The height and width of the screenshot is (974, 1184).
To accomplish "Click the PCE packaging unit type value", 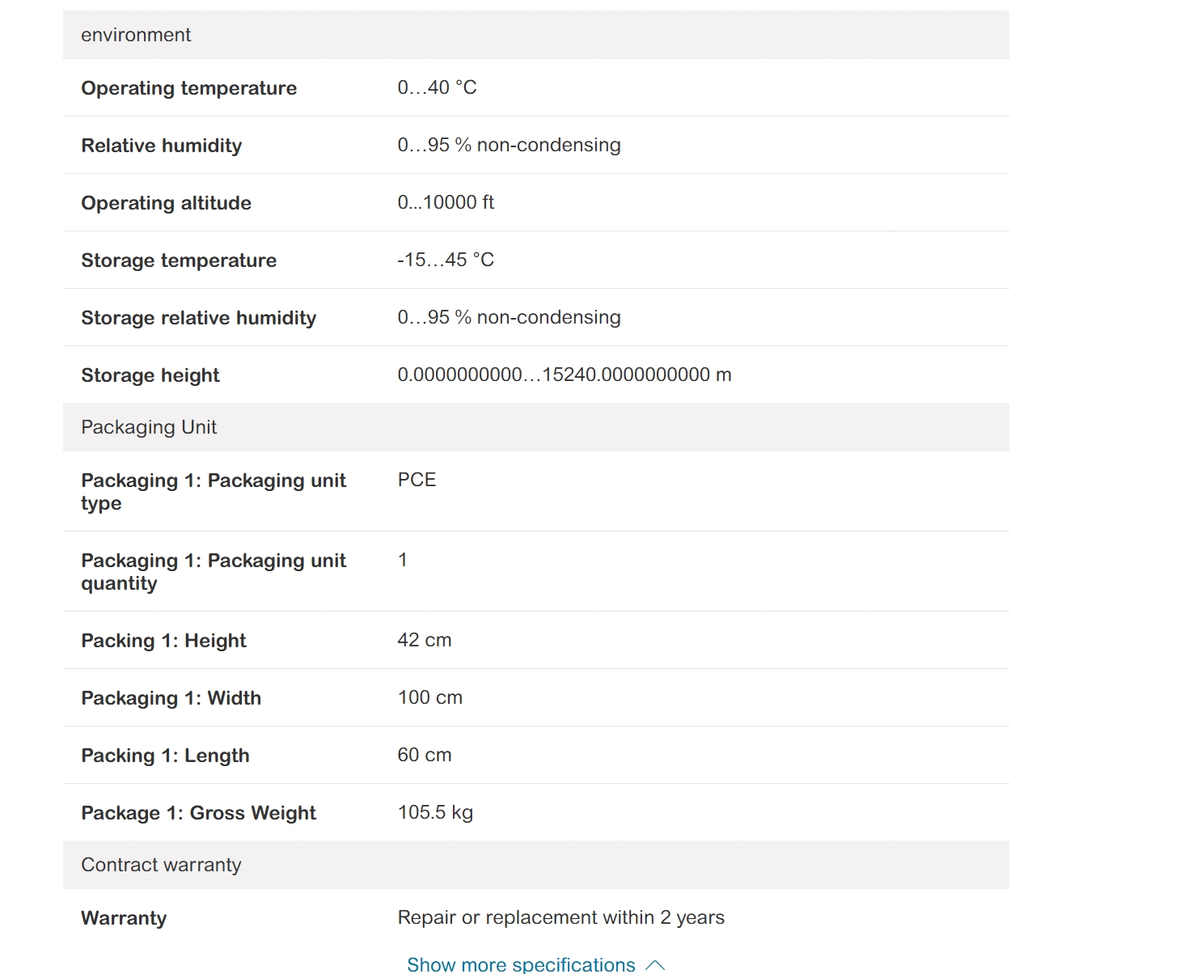I will [x=417, y=480].
